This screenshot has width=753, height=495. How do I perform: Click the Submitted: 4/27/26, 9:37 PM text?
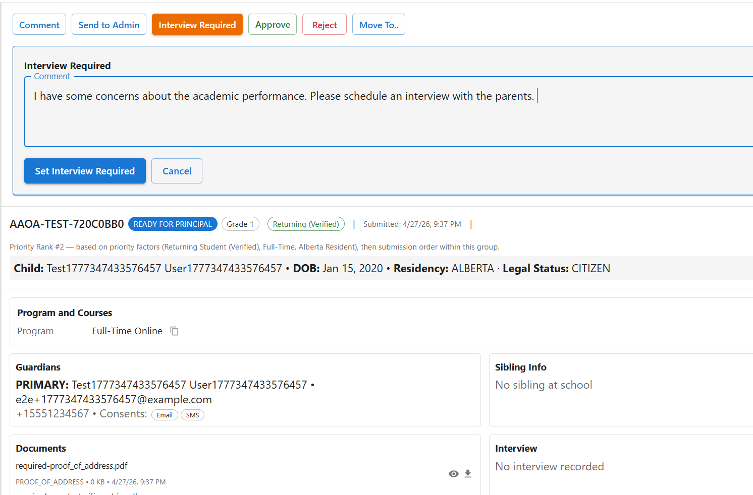pos(412,224)
